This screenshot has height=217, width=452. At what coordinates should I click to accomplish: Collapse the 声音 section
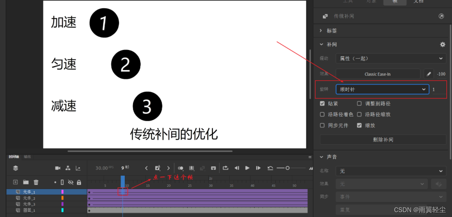tap(321, 157)
